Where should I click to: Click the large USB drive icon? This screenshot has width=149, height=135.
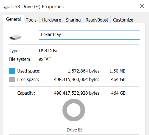click(x=15, y=37)
